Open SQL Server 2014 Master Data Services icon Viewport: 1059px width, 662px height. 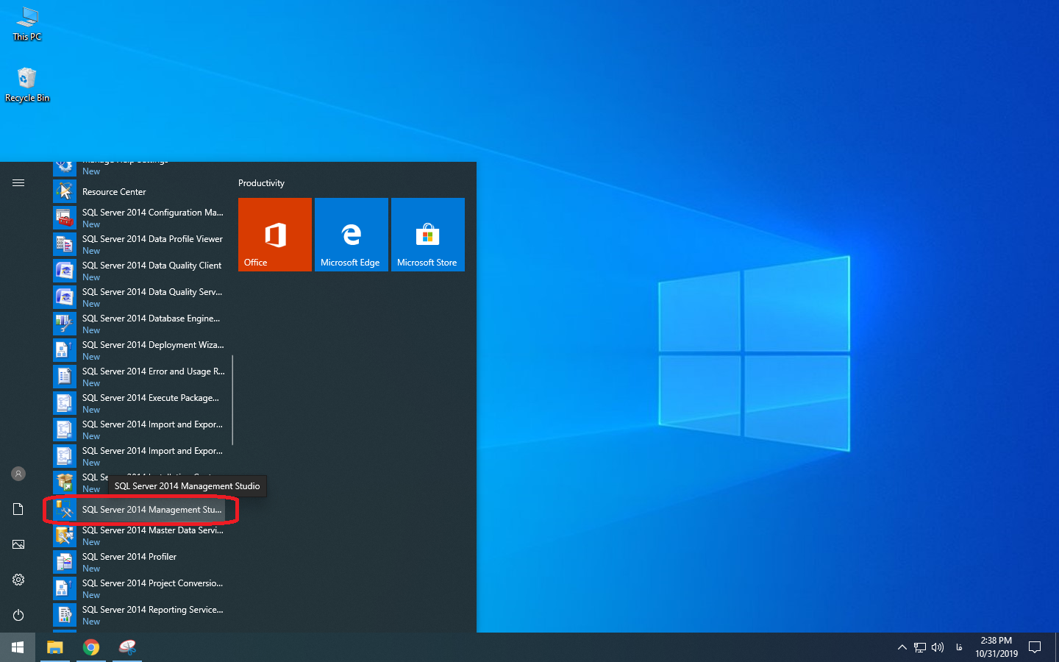tap(65, 535)
